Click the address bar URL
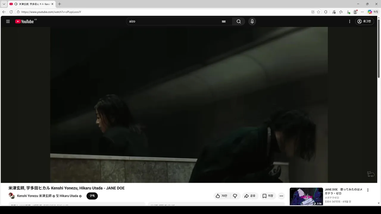This screenshot has height=214, width=381. pyautogui.click(x=51, y=12)
